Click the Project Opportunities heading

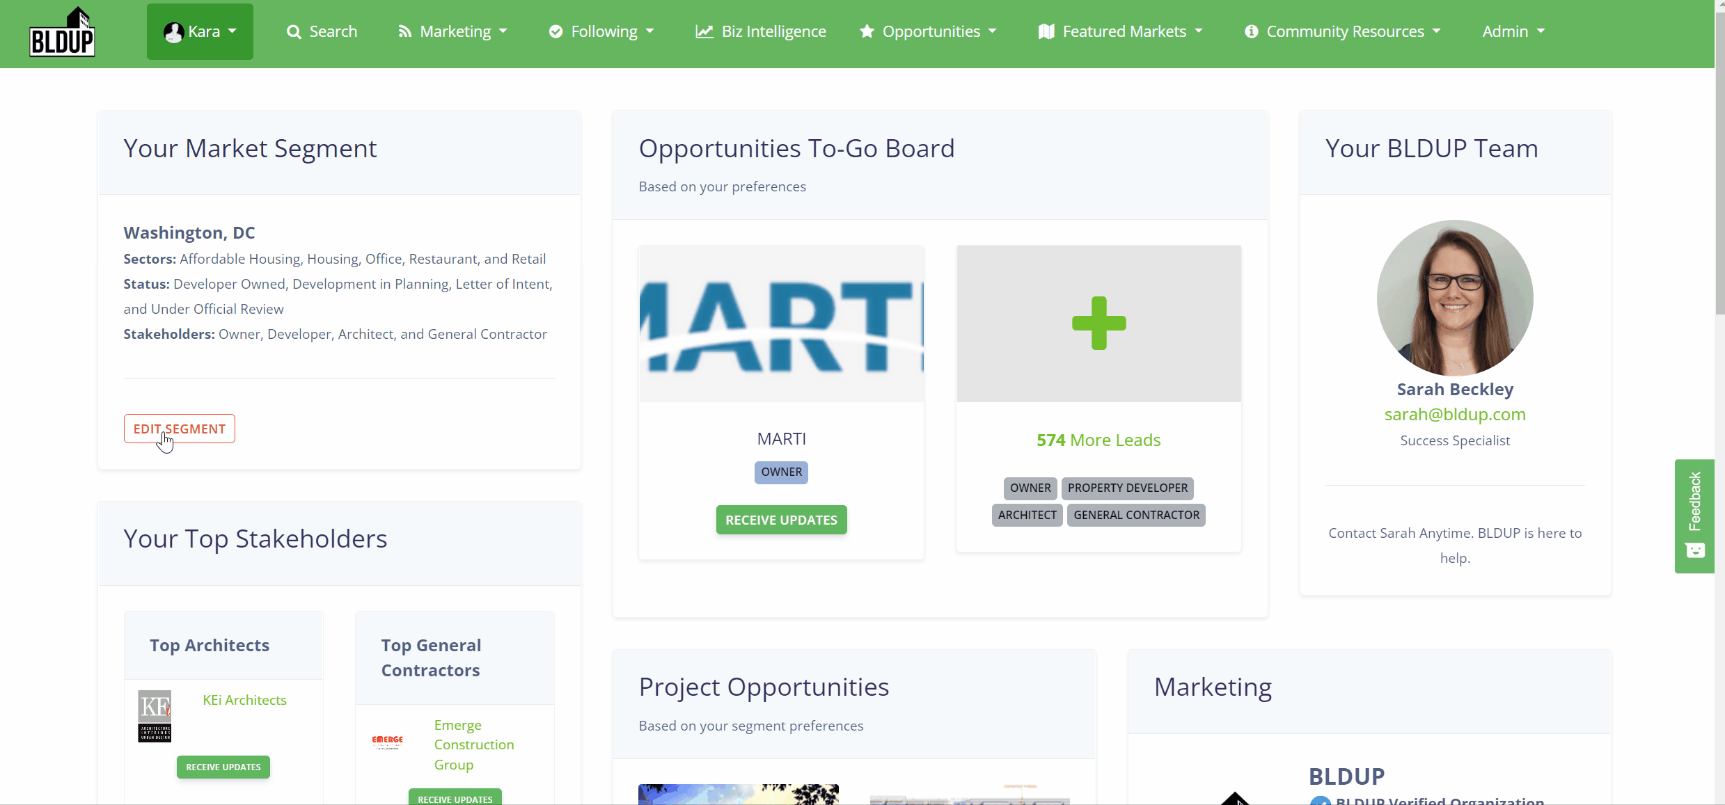click(764, 687)
